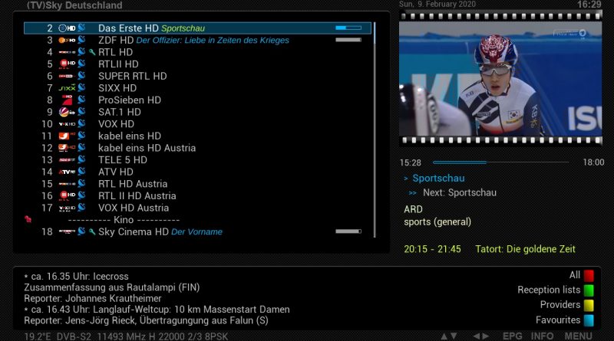Select channel 13 TELE 5 HD
614x341 pixels.
click(197, 160)
